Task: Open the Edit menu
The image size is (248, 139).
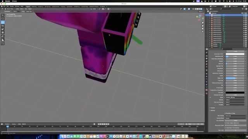Action: pyautogui.click(x=8, y=7)
